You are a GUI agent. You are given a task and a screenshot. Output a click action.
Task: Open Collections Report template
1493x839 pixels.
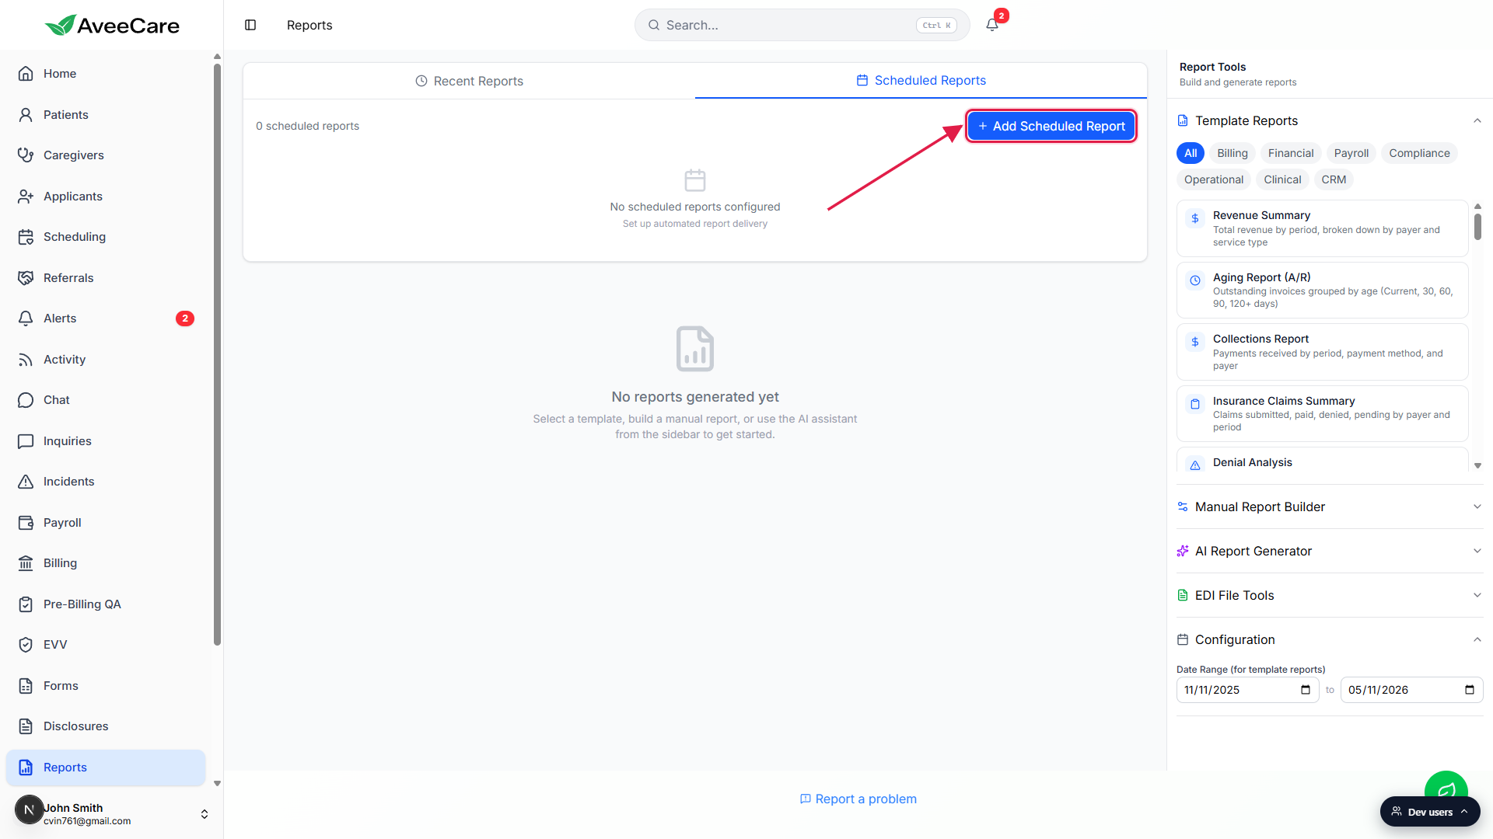click(x=1322, y=352)
